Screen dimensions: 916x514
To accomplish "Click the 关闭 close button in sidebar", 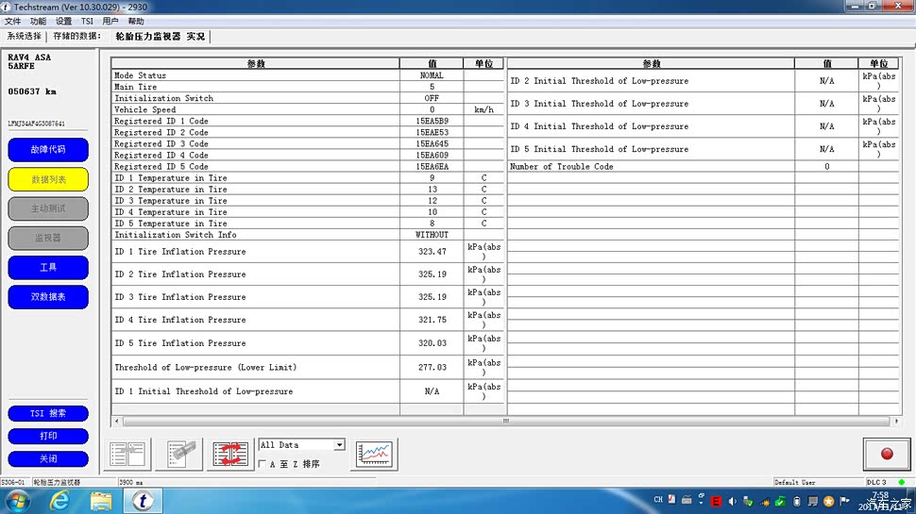I will coord(48,458).
